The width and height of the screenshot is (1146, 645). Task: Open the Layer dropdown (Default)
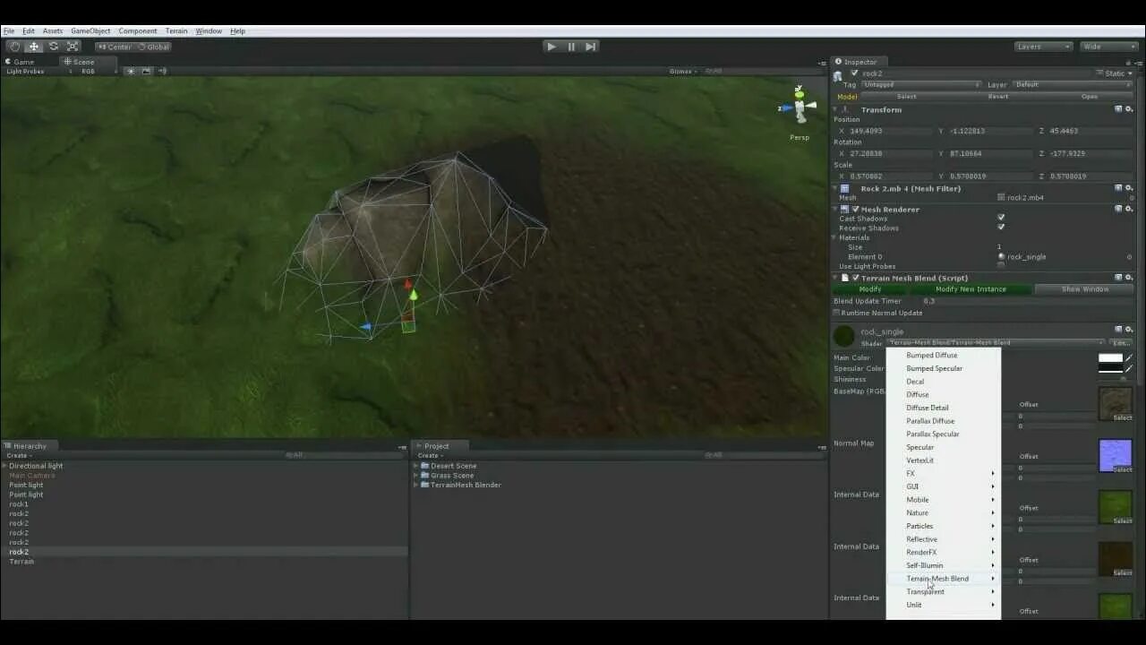(x=1073, y=84)
